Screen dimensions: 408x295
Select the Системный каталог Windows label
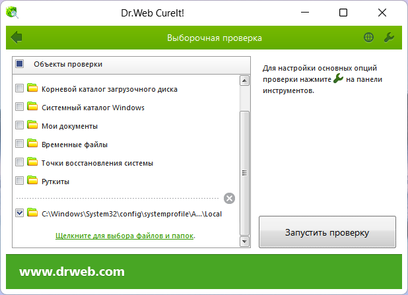coord(93,108)
